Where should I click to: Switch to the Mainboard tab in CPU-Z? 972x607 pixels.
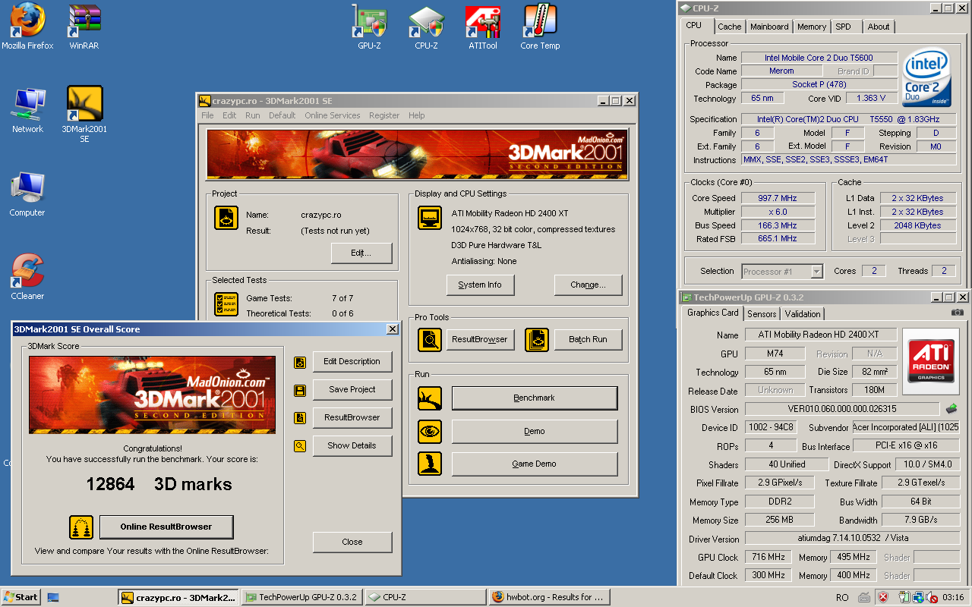(x=769, y=27)
